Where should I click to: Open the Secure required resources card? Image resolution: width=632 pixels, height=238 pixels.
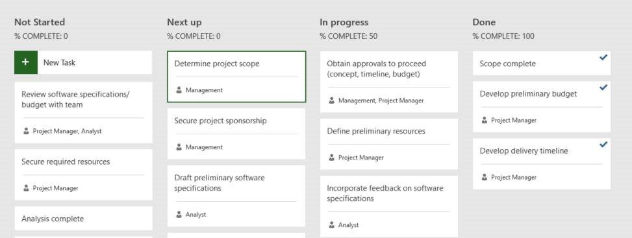pyautogui.click(x=83, y=175)
